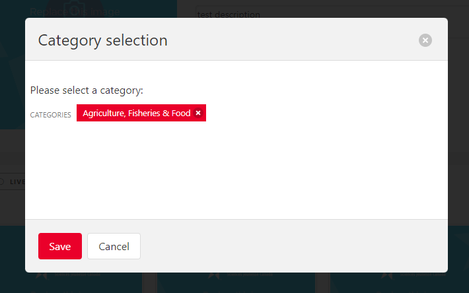Click the 'Please select a category:' prompt
469x293 pixels.
(87, 90)
